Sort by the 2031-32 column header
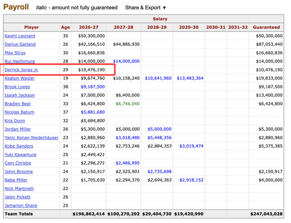 point(238,27)
